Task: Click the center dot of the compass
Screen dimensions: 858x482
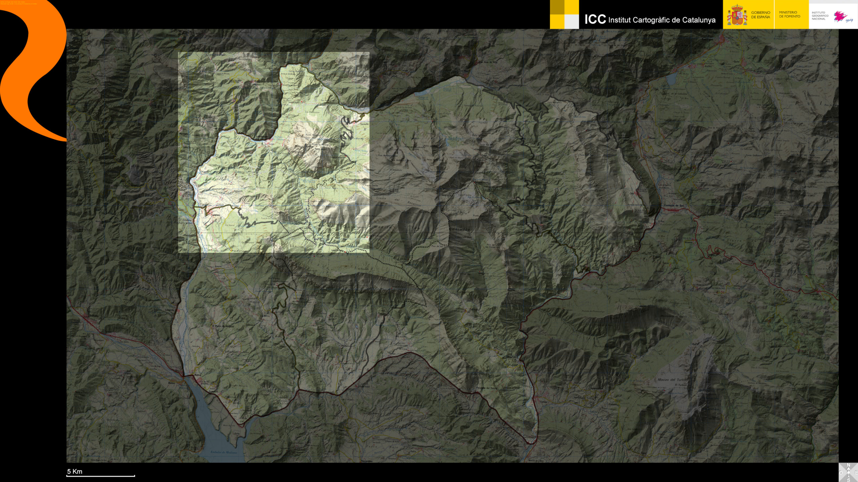Action: pos(848,472)
